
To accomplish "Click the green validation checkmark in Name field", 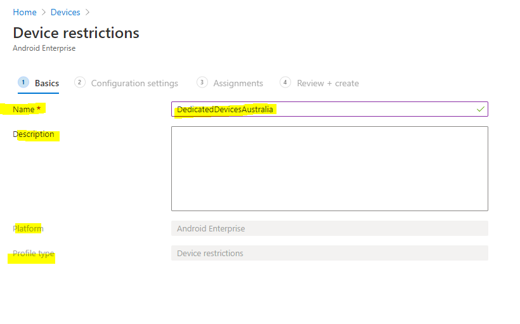I will (x=480, y=109).
